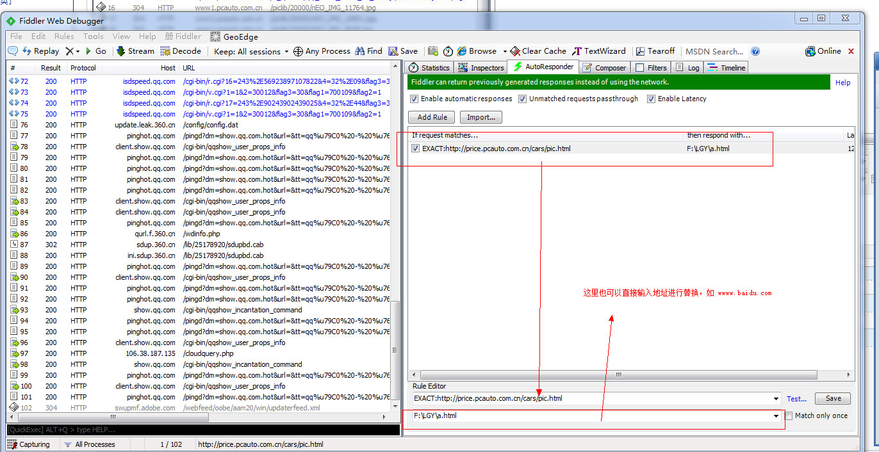Uncheck the EXACT pic.html rule checkbox
This screenshot has height=452, width=879.
click(x=416, y=149)
